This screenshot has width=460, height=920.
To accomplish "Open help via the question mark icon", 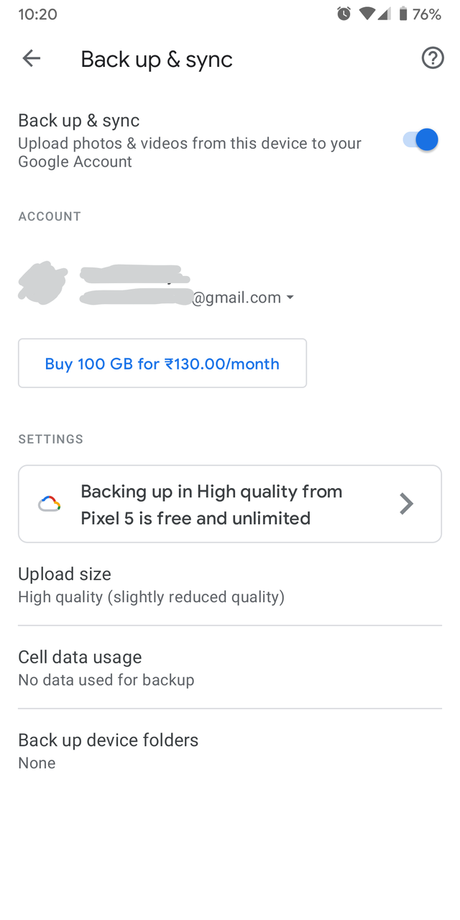I will click(433, 58).
